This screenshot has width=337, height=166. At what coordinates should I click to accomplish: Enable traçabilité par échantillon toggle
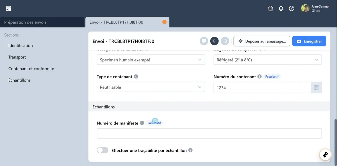point(103,151)
